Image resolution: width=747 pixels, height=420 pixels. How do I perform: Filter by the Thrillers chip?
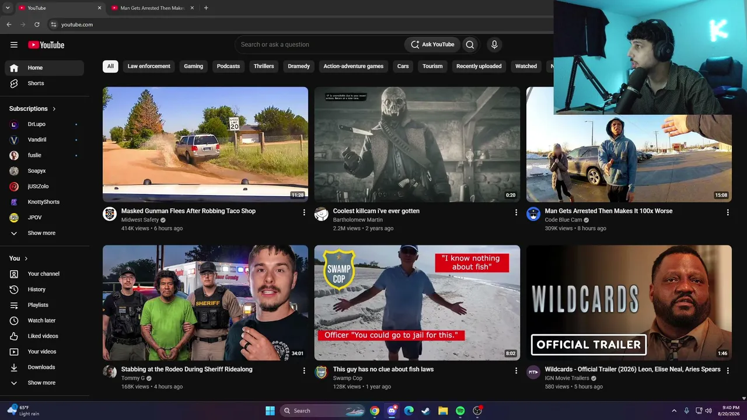[264, 66]
